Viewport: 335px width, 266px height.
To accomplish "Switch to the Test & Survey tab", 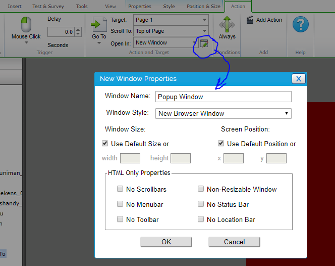I will pos(48,7).
